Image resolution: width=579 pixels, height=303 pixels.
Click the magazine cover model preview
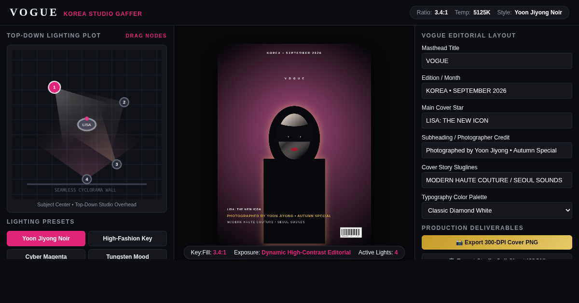294,144
